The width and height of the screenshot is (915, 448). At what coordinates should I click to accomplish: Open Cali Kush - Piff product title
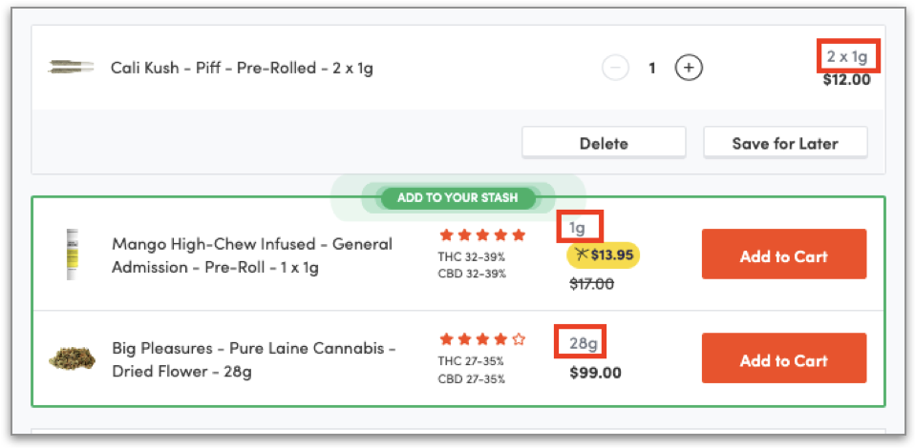point(242,68)
